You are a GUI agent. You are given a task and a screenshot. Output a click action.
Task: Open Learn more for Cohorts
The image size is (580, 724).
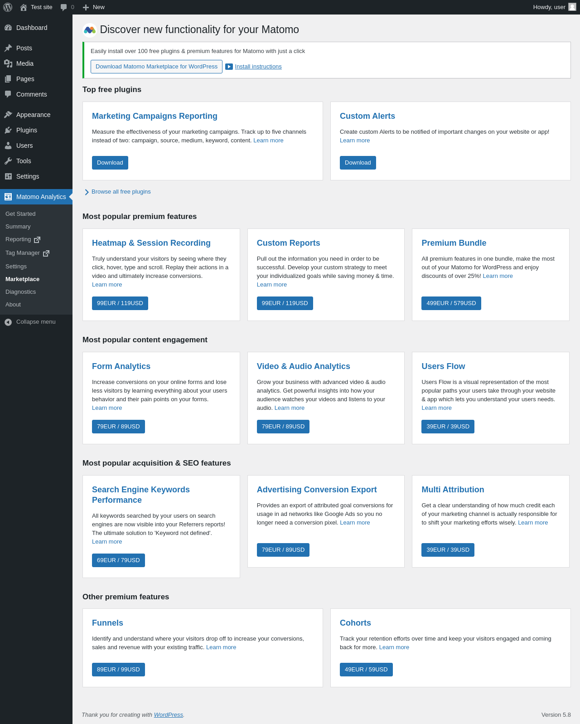click(x=394, y=647)
